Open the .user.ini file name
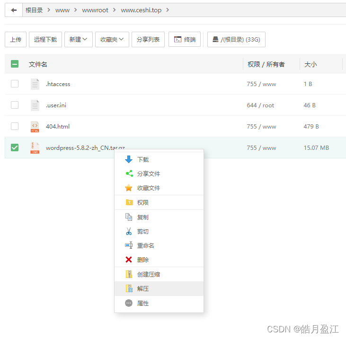 coord(56,105)
